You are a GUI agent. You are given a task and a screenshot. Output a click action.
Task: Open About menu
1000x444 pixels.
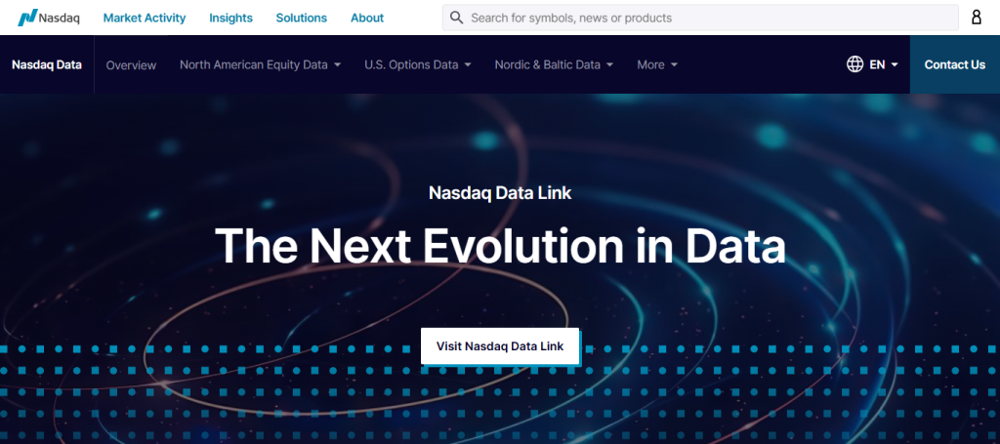(x=367, y=18)
